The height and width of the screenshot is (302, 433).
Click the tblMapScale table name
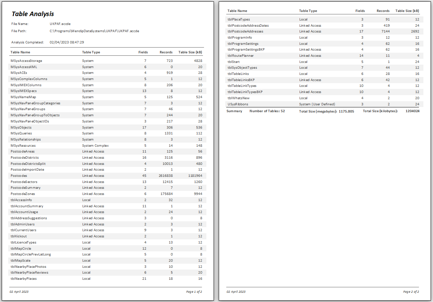(x=21, y=261)
